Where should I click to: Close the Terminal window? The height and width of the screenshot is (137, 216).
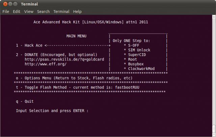point(5,4)
